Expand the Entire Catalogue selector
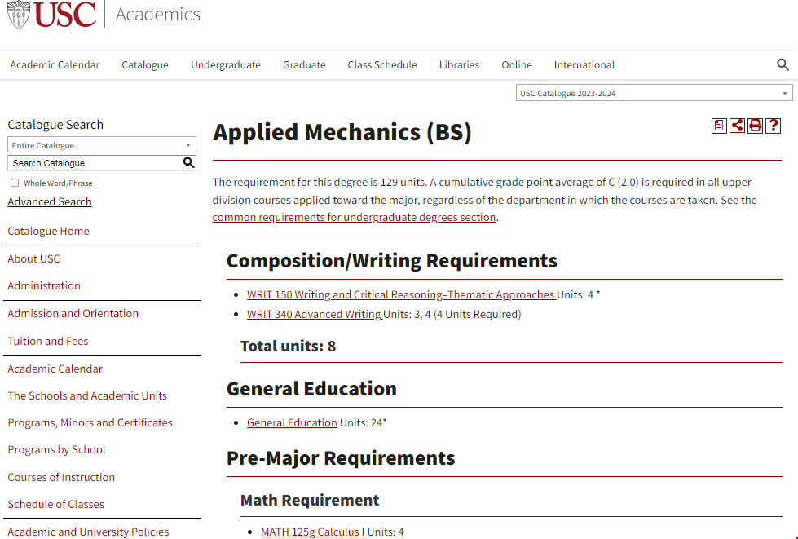Screen dimensions: 798x539 click(101, 144)
